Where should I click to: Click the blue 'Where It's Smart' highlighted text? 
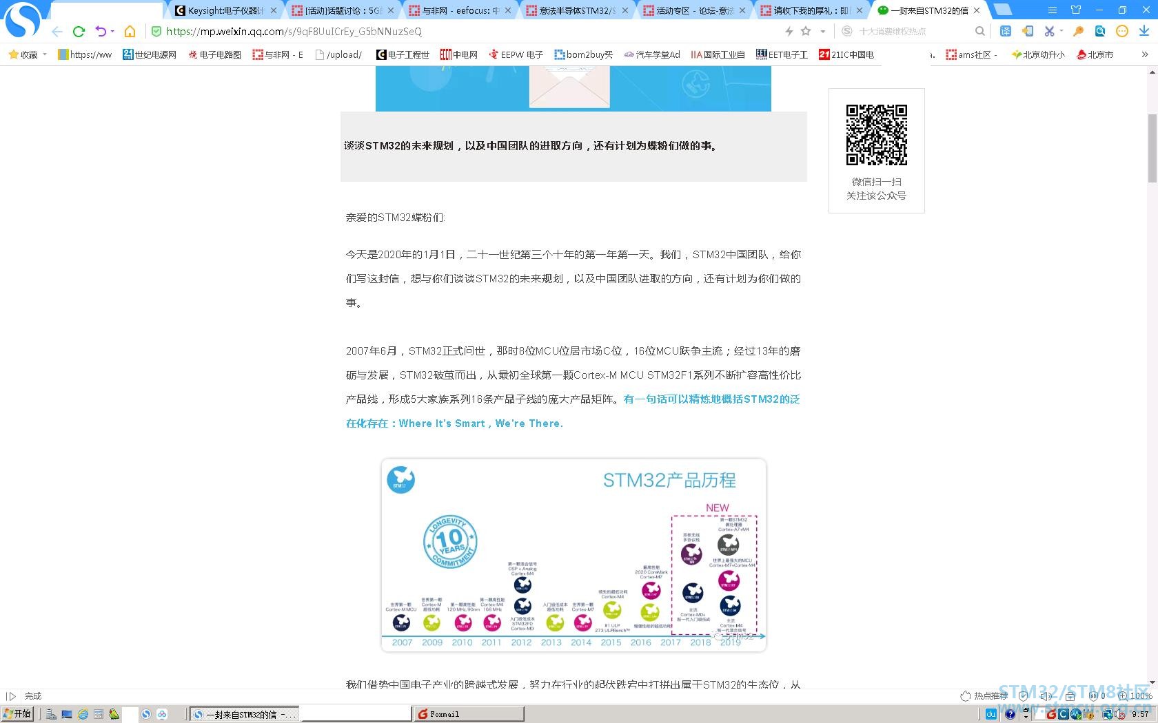481,423
